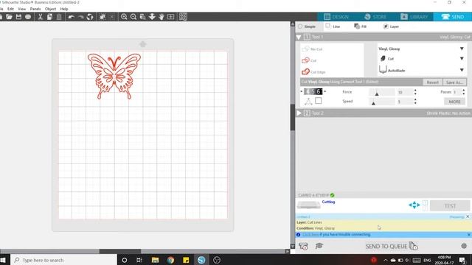Switch to the Line send mode
The width and height of the screenshot is (472, 265).
[x=333, y=26]
